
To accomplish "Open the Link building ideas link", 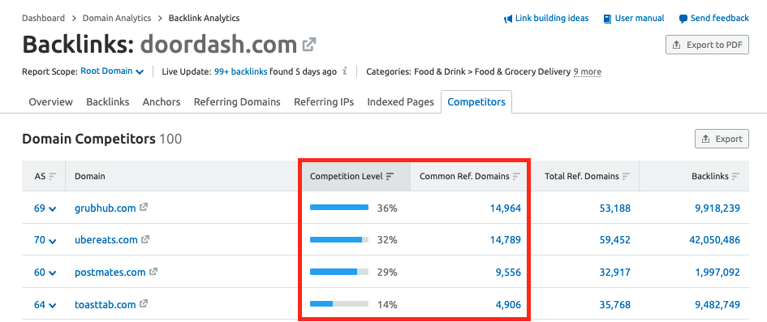I will pos(546,18).
